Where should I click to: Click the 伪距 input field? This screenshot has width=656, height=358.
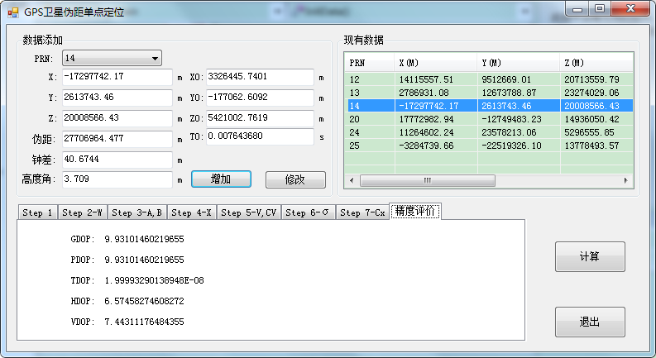click(x=117, y=138)
